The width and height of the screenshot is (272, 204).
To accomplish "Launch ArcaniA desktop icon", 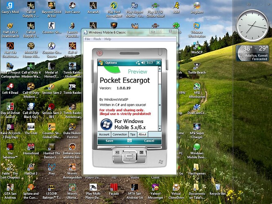I will point(93,8).
